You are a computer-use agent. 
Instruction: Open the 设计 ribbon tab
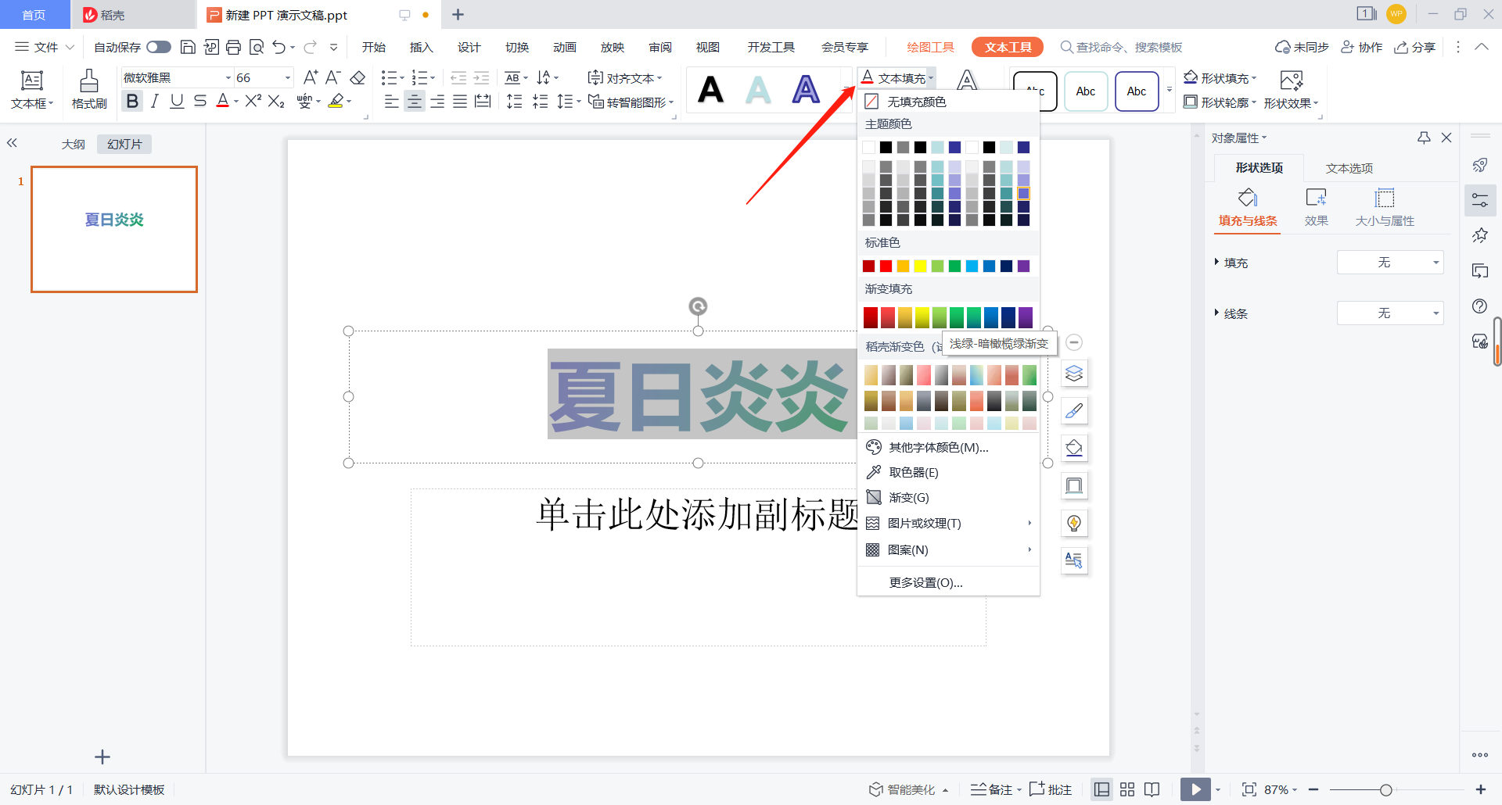(x=469, y=47)
